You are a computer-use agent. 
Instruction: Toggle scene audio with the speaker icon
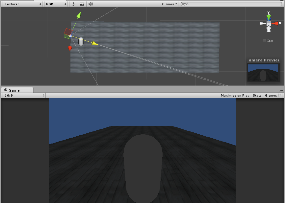pos(90,4)
